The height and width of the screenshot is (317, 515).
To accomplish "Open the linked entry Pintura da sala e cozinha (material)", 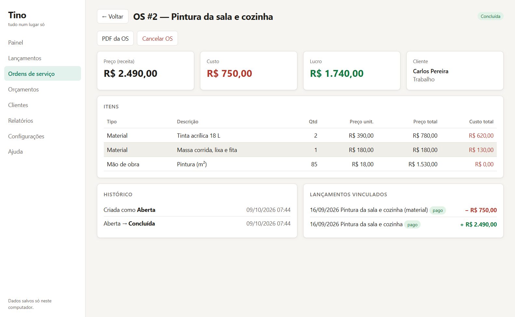I will [369, 210].
